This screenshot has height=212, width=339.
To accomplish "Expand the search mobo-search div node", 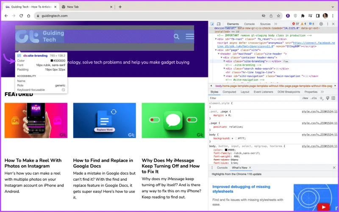I will click(224, 69).
